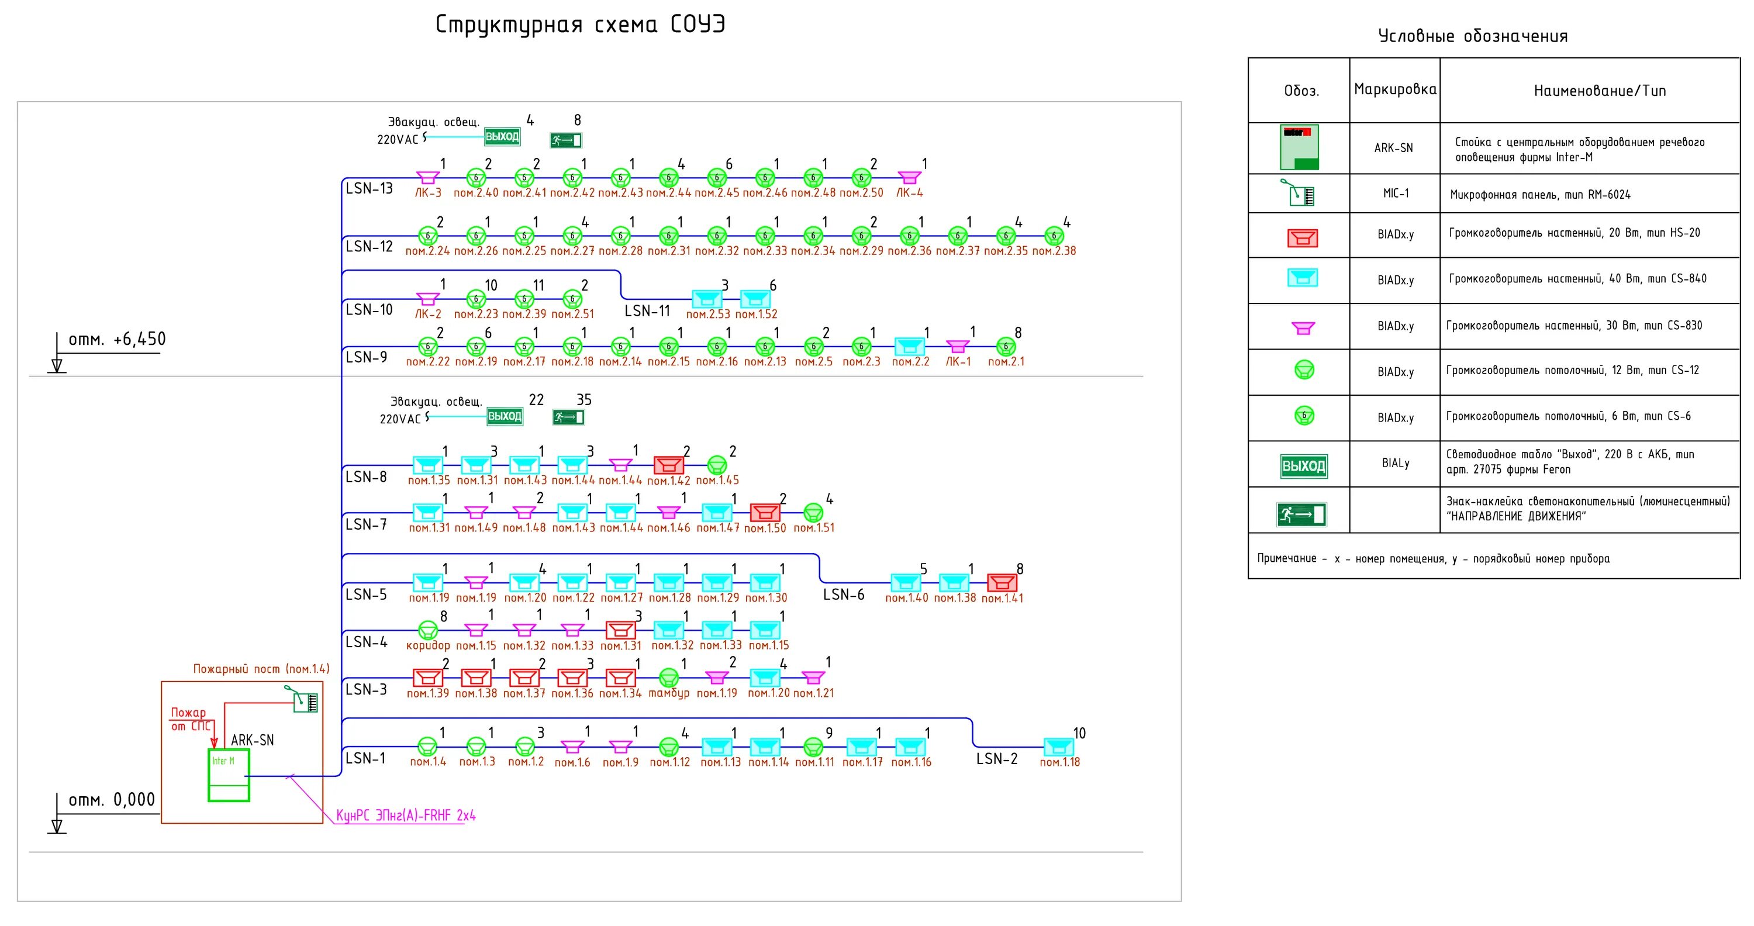Select the green CS-6 ceiling speaker legend symbol
Image resolution: width=1754 pixels, height=926 pixels.
tap(1304, 415)
